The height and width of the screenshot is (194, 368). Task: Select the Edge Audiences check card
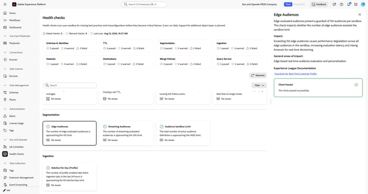(x=70, y=133)
